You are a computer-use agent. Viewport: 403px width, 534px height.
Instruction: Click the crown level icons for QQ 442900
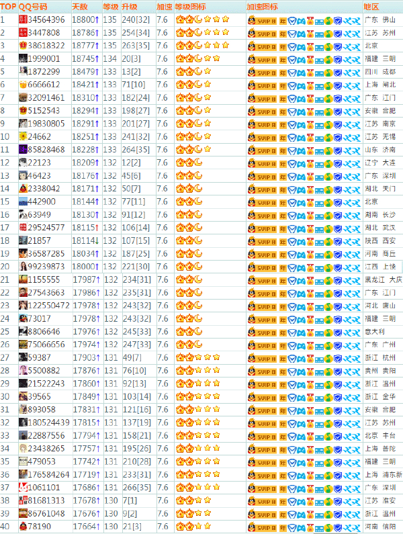tap(189, 202)
